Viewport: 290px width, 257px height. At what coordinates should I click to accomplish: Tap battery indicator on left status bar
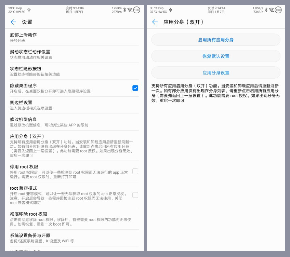coord(136,10)
